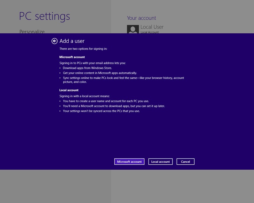
Task: Click the PC settings title
Action: (x=44, y=16)
